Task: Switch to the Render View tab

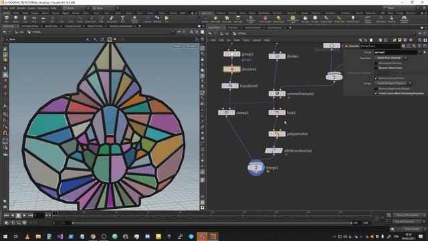Action: (51, 26)
